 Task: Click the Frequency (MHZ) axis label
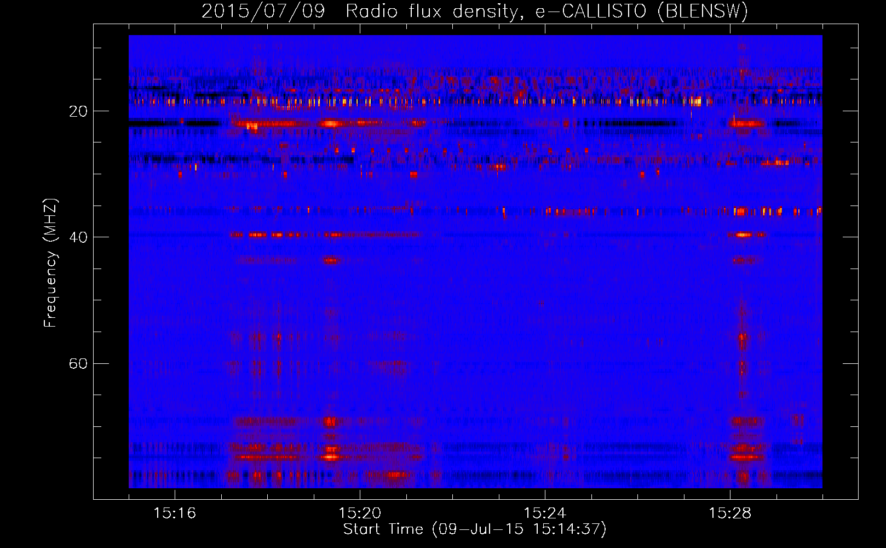click(x=50, y=262)
